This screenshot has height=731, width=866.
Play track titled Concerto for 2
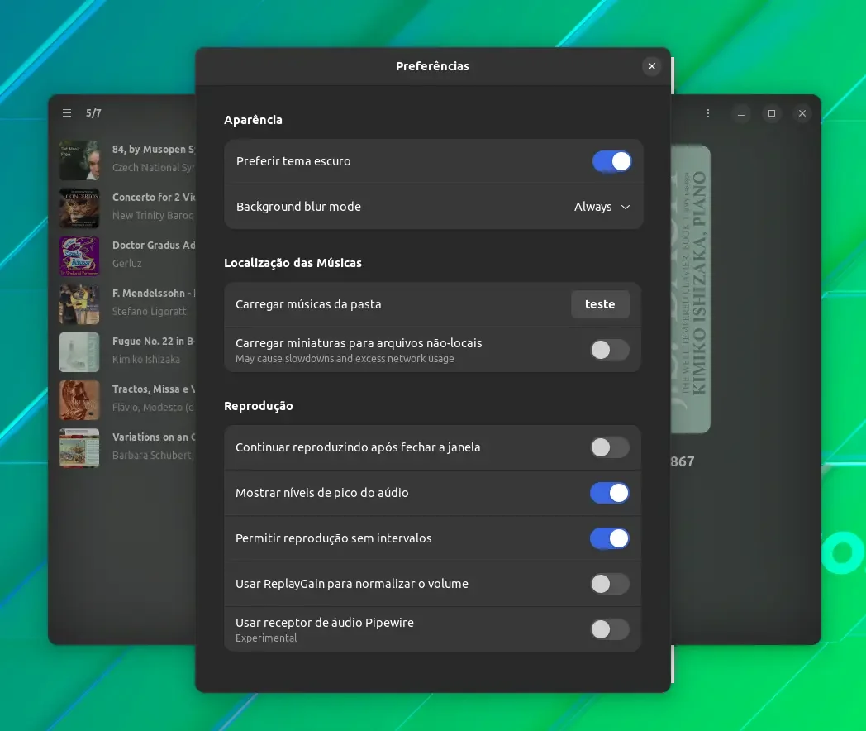point(154,198)
